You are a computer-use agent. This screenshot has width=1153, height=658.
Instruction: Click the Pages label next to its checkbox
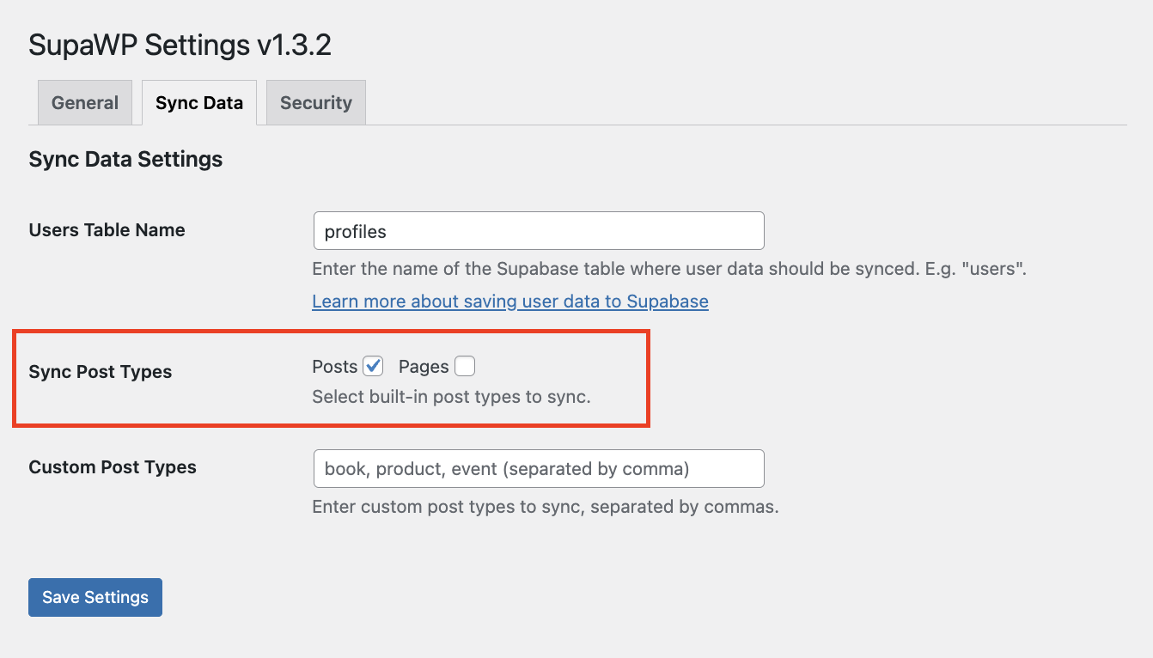coord(423,366)
